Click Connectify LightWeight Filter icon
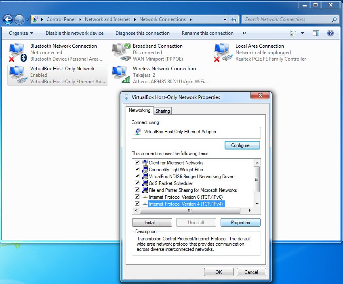The width and height of the screenshot is (343, 284). point(145,169)
